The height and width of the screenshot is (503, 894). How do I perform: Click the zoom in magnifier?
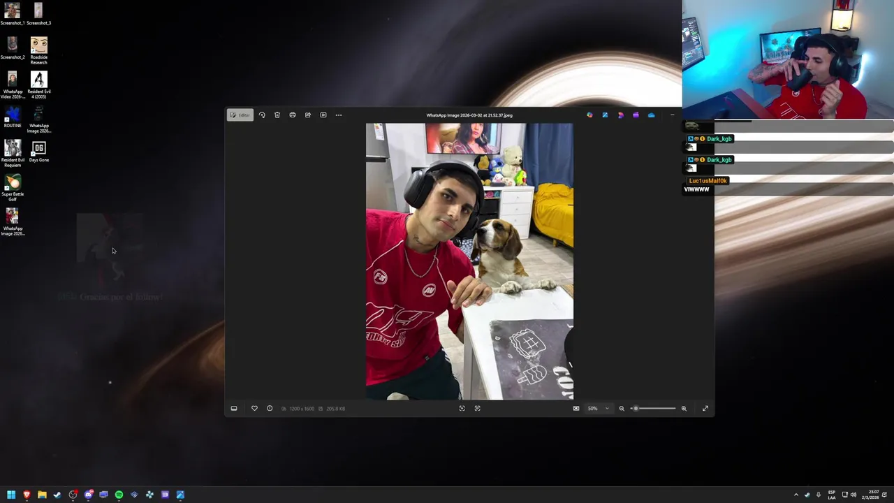click(x=684, y=409)
